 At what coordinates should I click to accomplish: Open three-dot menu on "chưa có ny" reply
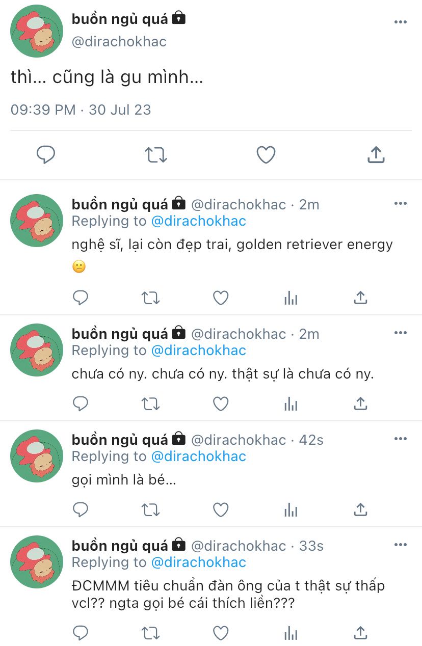pyautogui.click(x=401, y=333)
